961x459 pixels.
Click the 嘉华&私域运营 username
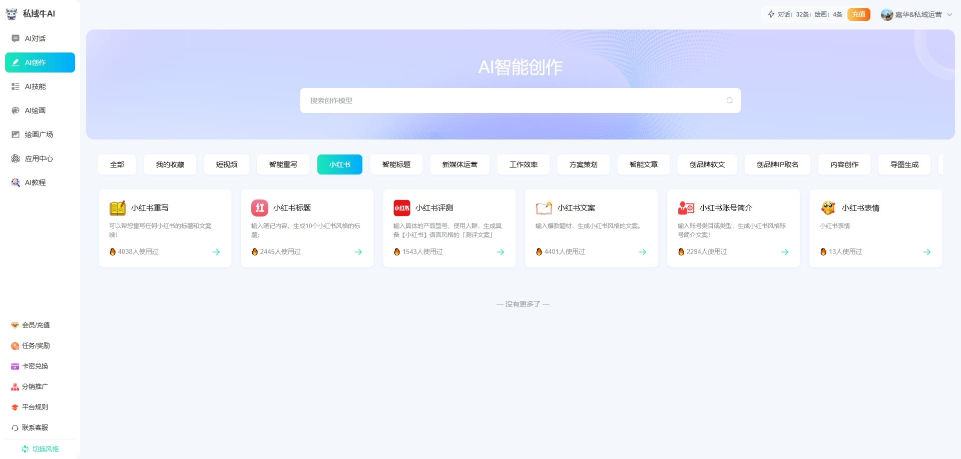click(918, 14)
